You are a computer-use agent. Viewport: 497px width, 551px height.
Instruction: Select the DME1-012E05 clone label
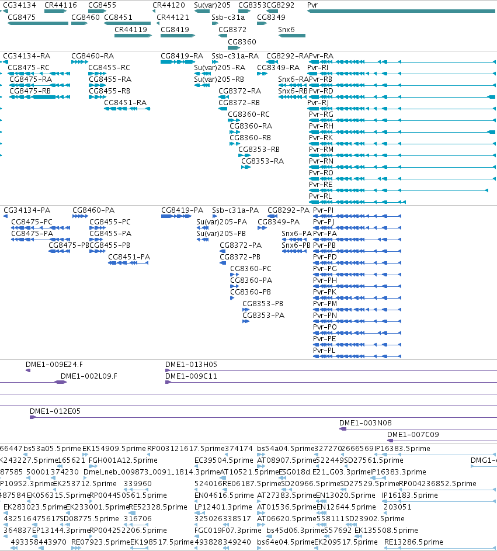[x=55, y=411]
